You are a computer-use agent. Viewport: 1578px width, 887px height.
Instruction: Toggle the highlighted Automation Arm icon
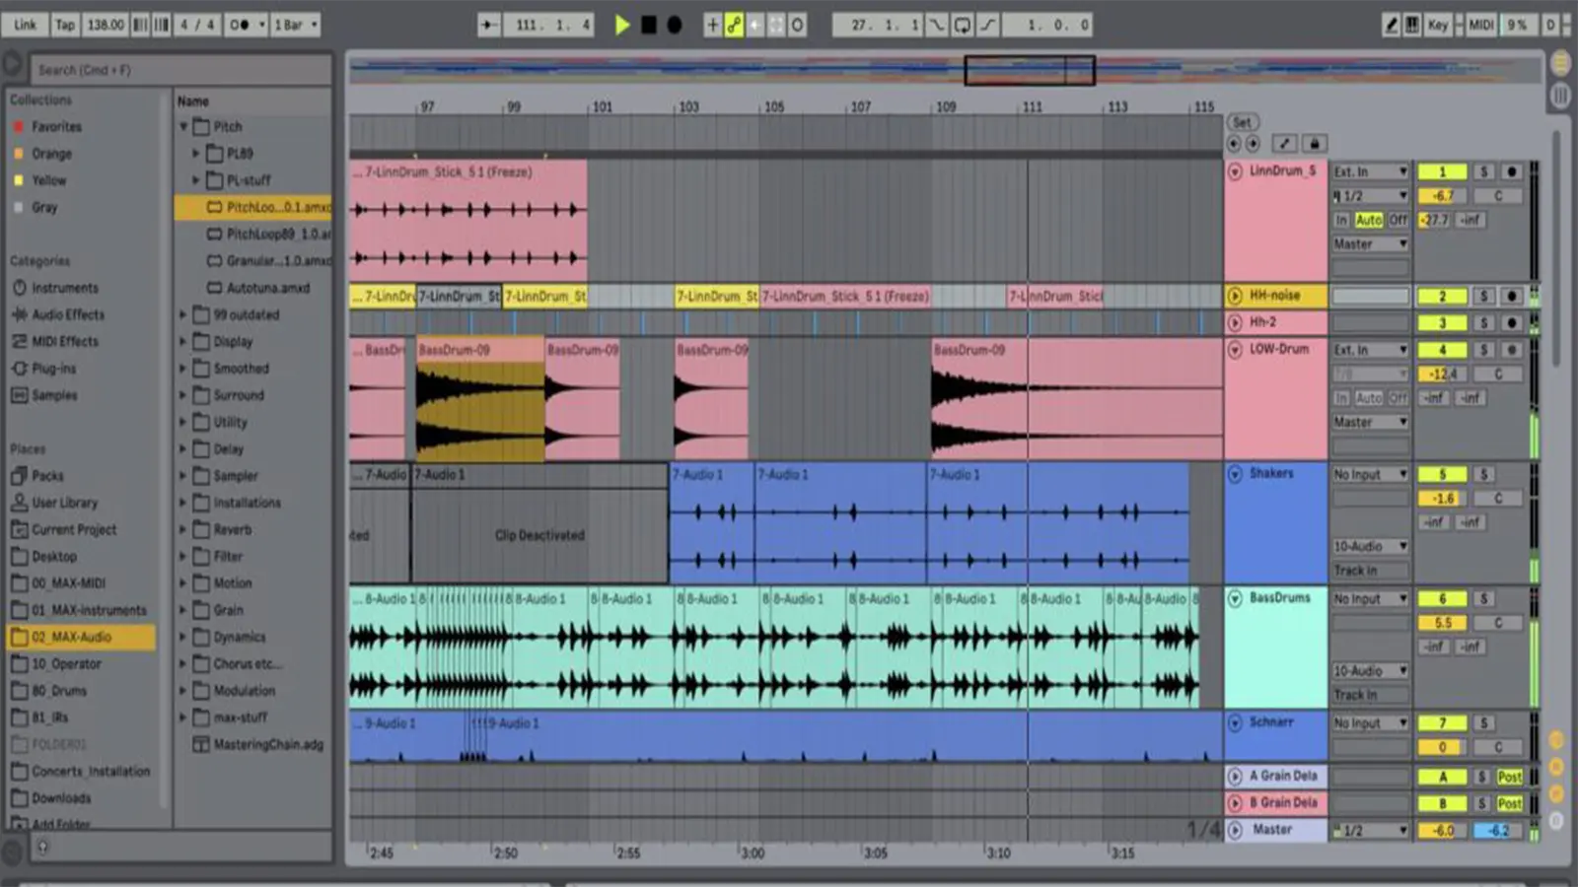tap(734, 25)
